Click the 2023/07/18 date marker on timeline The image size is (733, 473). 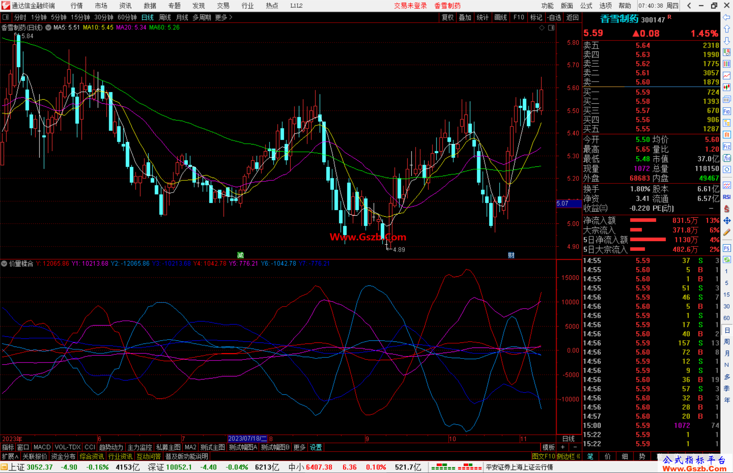click(247, 439)
